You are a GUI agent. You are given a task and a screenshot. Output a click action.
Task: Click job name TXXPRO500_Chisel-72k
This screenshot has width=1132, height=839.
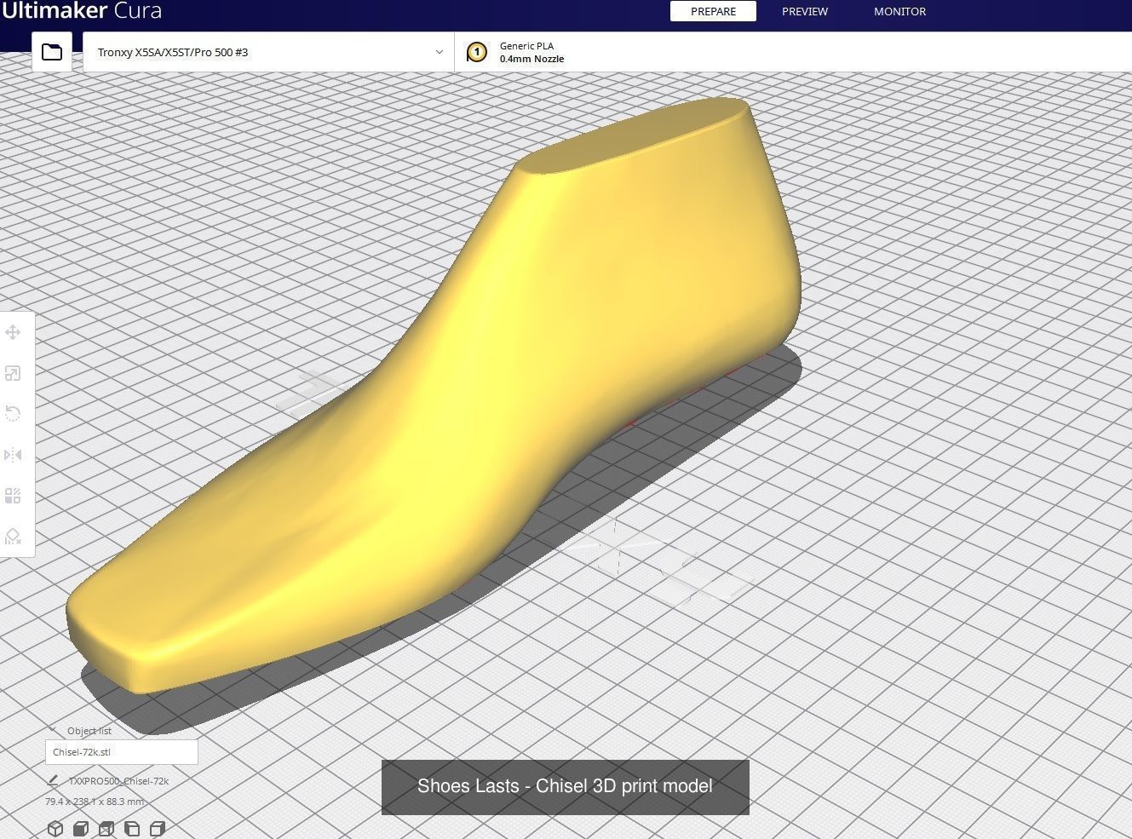pos(118,780)
